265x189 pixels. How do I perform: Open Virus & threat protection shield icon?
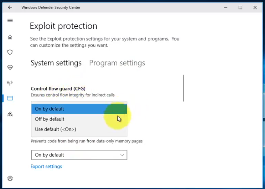(10, 52)
